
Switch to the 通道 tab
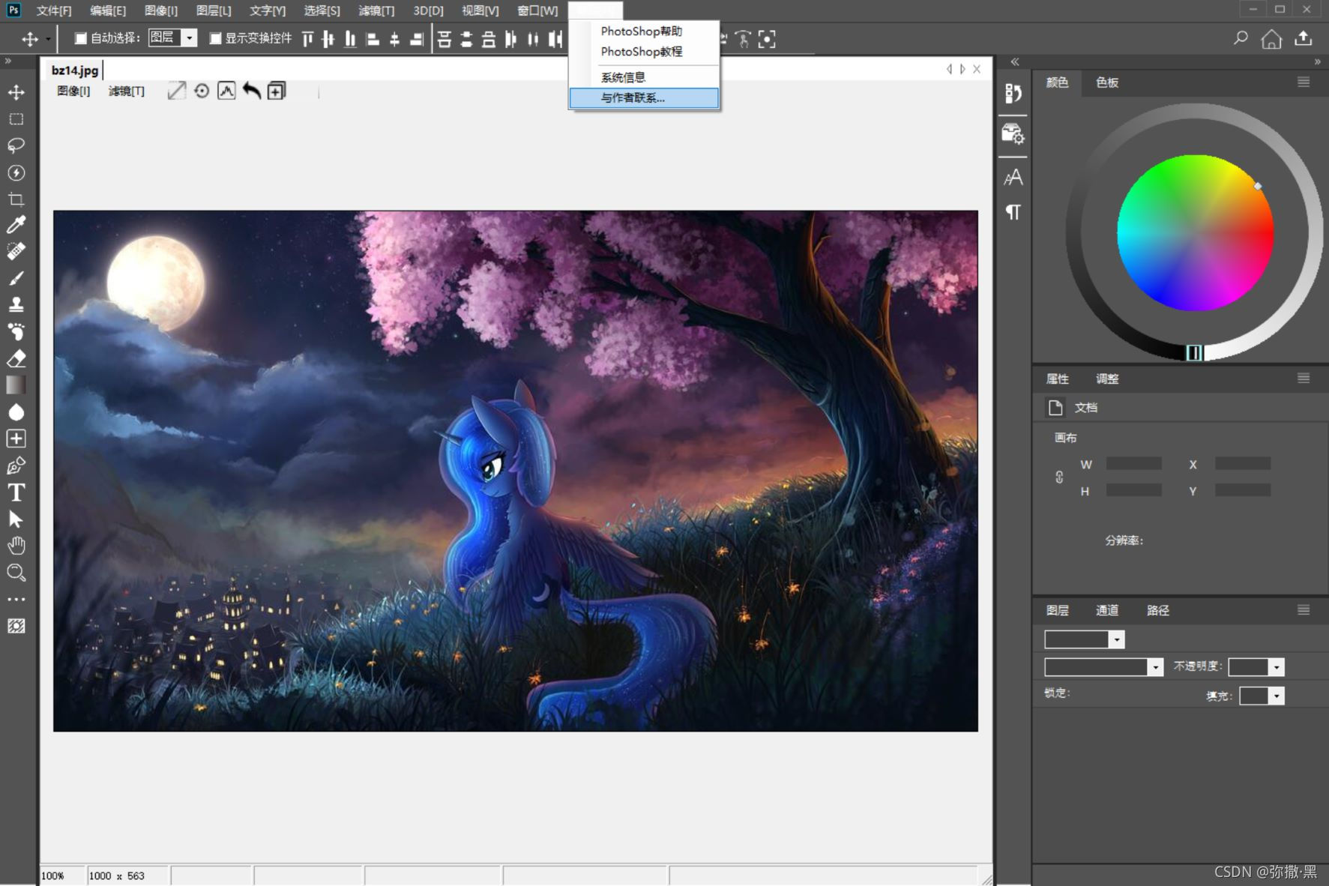1107,610
